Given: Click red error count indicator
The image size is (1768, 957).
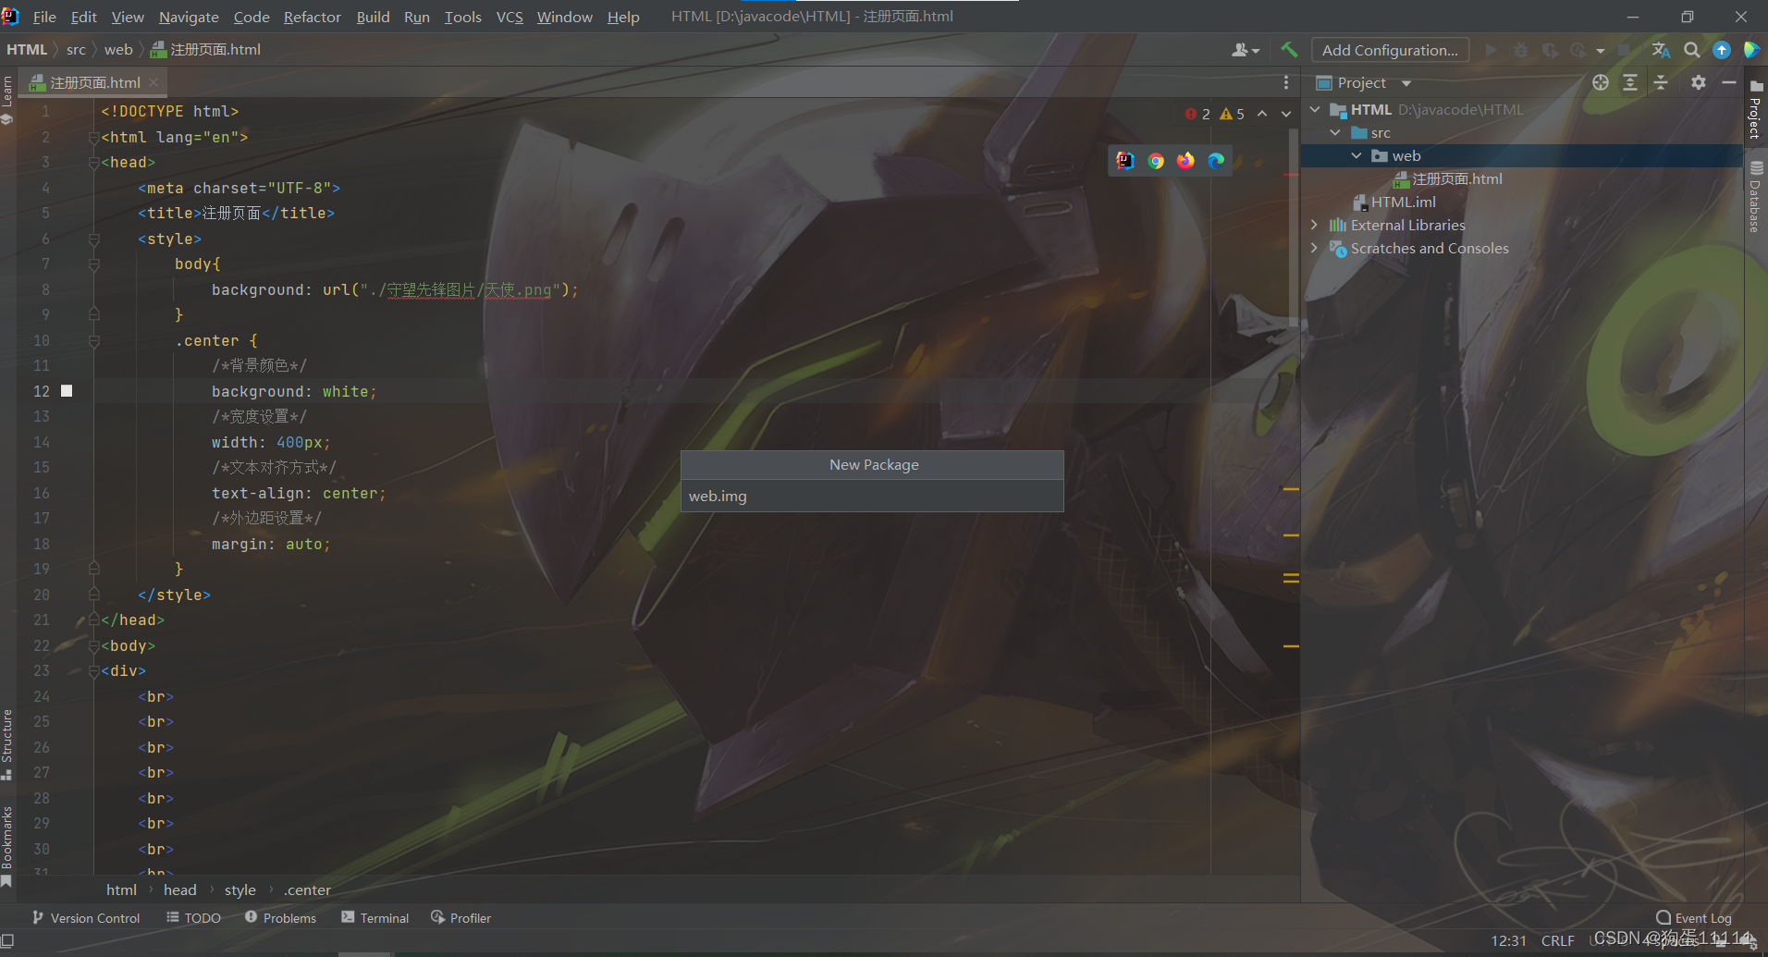Looking at the screenshot, I should pos(1197,114).
